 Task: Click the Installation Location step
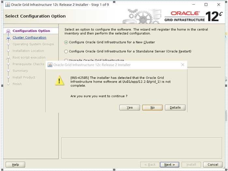pos(28,51)
